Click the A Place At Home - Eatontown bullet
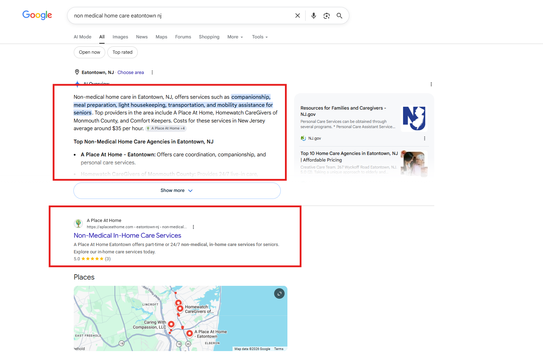 (173, 158)
